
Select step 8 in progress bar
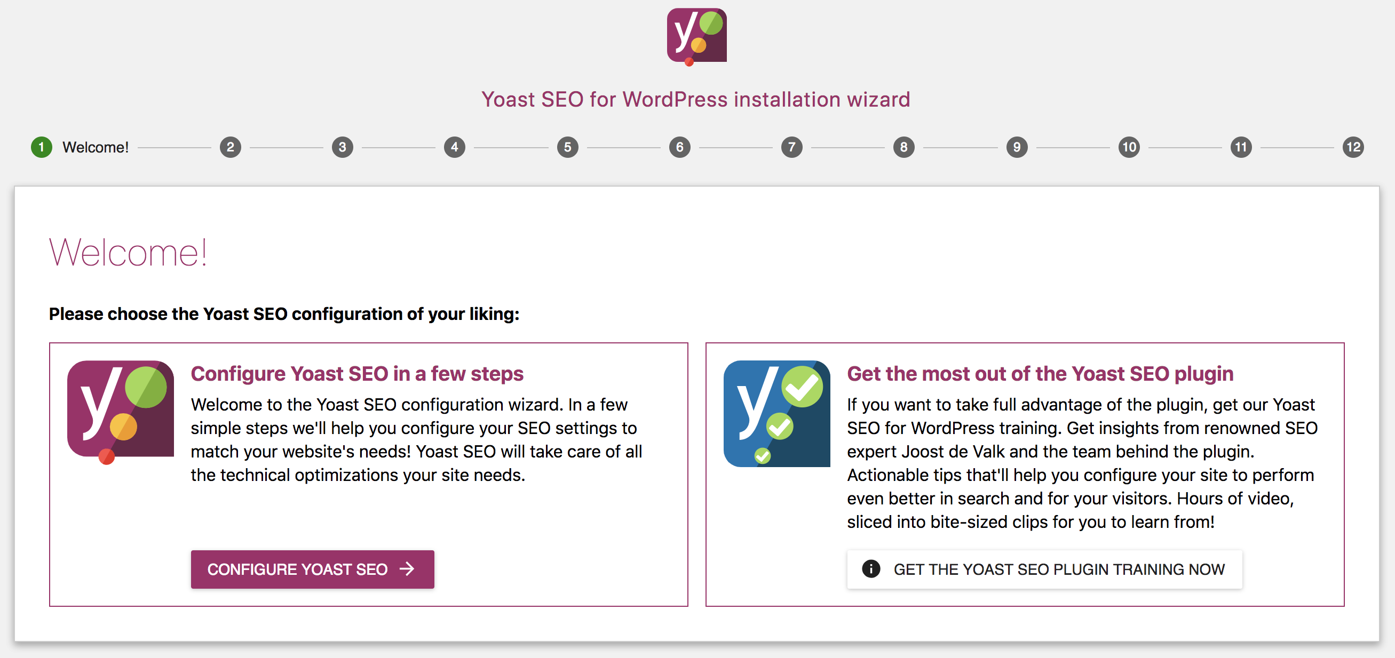tap(904, 147)
